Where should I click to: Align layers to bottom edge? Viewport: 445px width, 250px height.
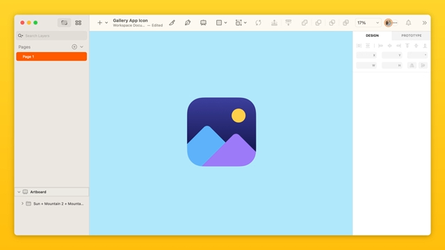point(425,46)
